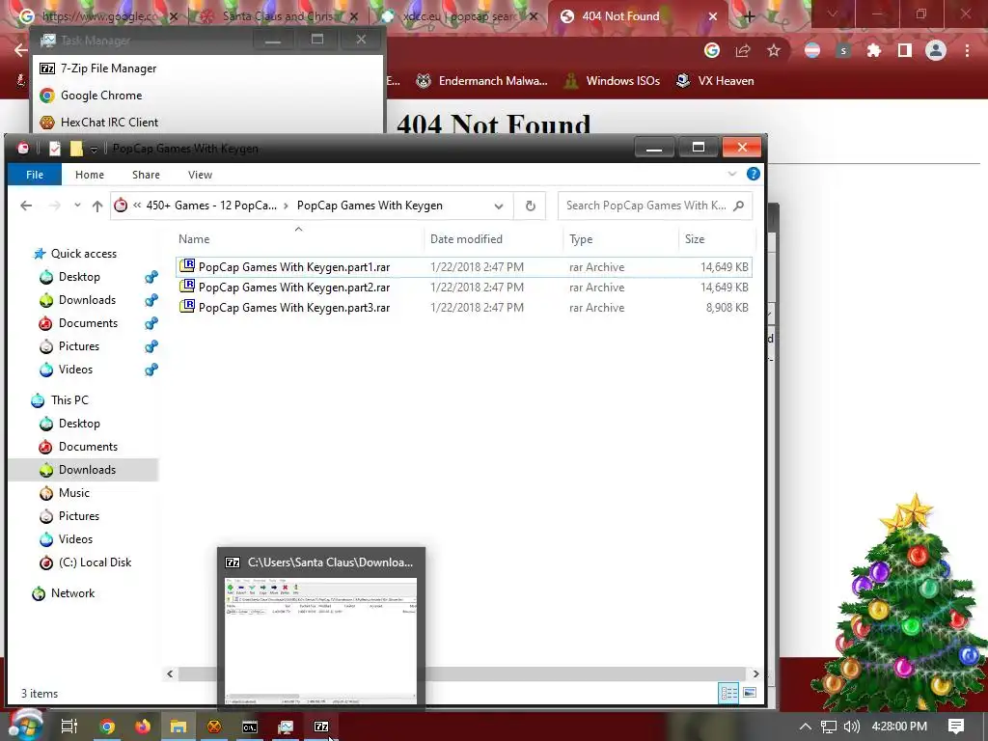Click the 7-Zip window preview thumbnail
This screenshot has width=988, height=741.
tap(320, 641)
